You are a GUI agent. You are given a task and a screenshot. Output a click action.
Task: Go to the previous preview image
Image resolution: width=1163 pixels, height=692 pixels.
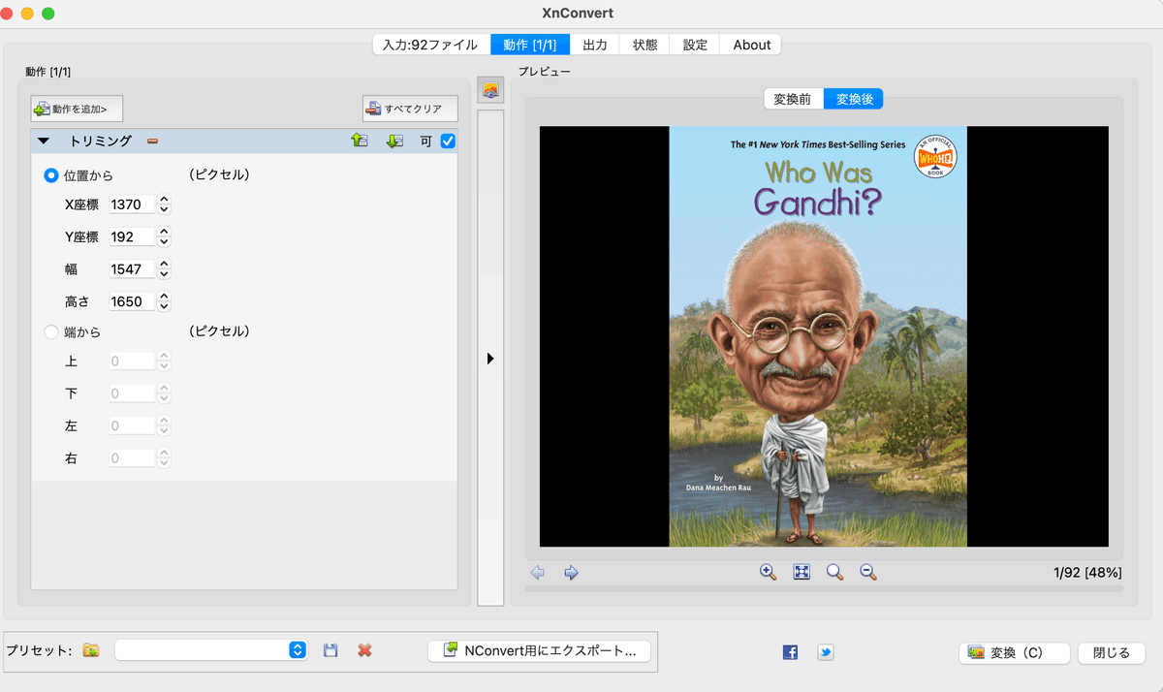click(x=538, y=573)
